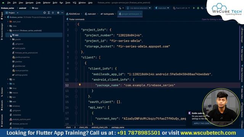Click the locate-file target icon in Project panel
This screenshot has width=244, height=137.
coord(45,13)
